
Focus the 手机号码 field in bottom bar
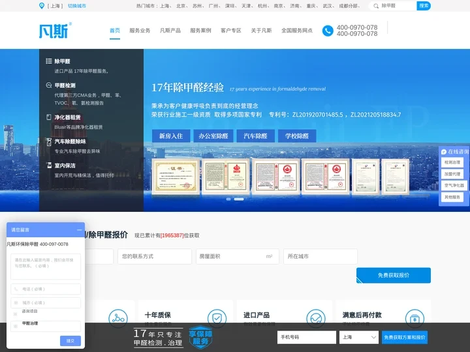click(307, 338)
